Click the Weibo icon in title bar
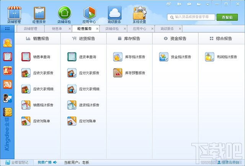Screen dimensions: 245x166 pyautogui.click(x=168, y=4)
